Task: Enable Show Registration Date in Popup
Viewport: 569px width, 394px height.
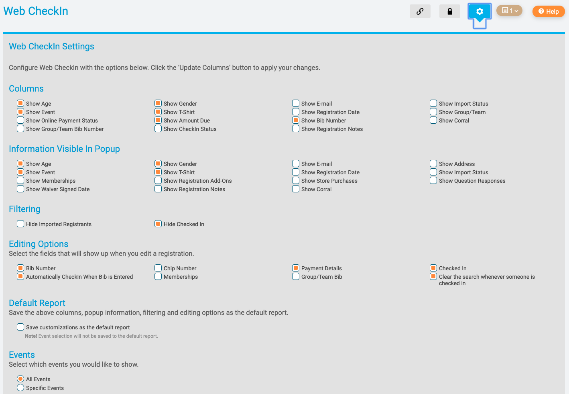Action: [296, 172]
